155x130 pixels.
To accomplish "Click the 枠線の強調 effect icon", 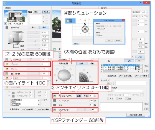I will pyautogui.click(x=7, y=87).
